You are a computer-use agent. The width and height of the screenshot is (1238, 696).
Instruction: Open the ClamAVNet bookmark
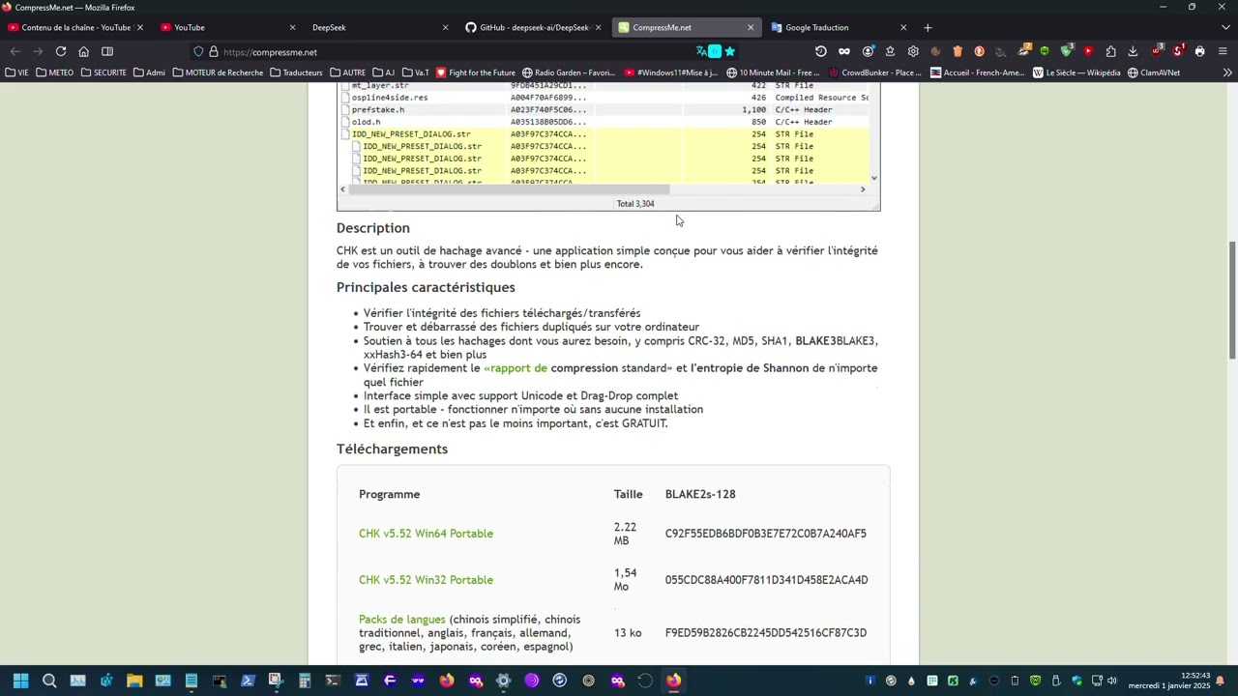[1154, 72]
